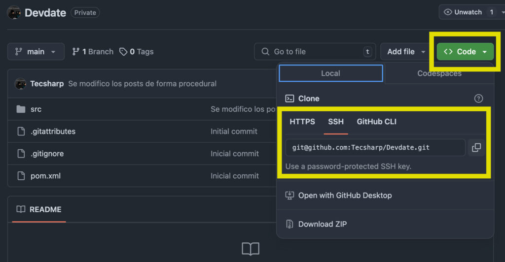The height and width of the screenshot is (262, 505).
Task: Choose Open with GitHub Desktop
Action: click(345, 195)
